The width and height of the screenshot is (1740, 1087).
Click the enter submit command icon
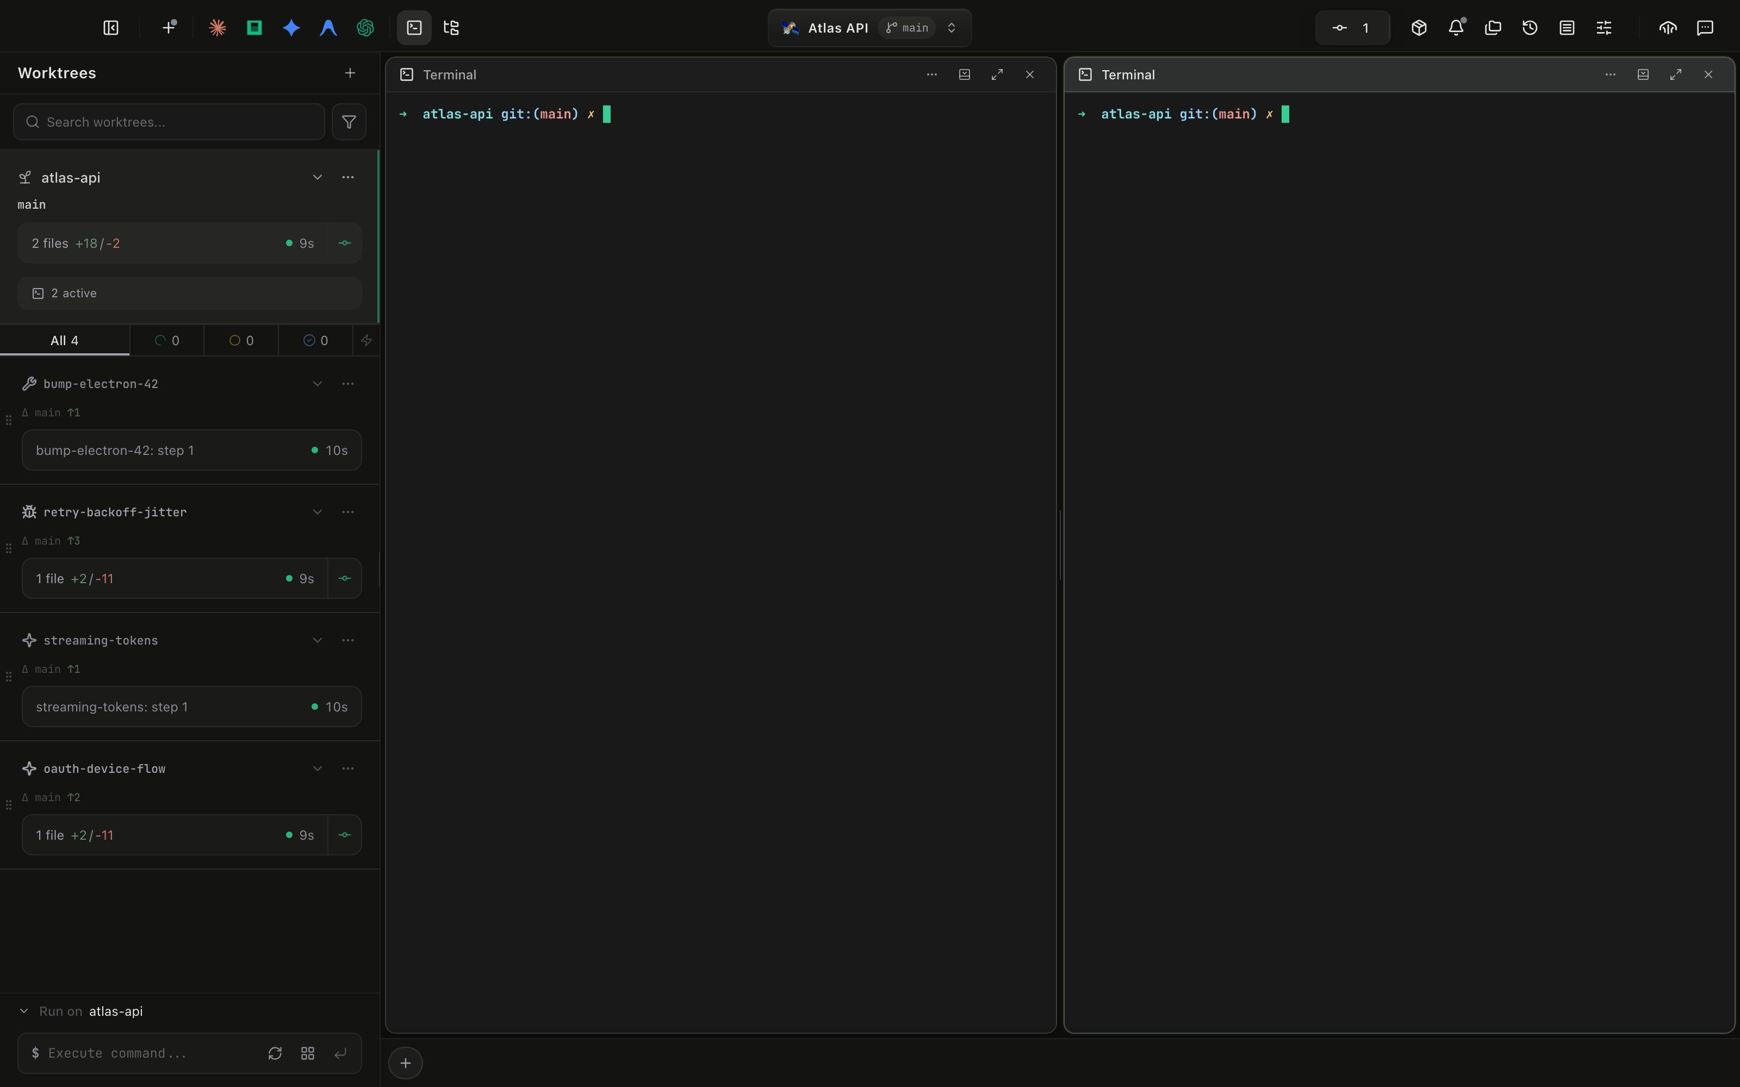click(340, 1053)
